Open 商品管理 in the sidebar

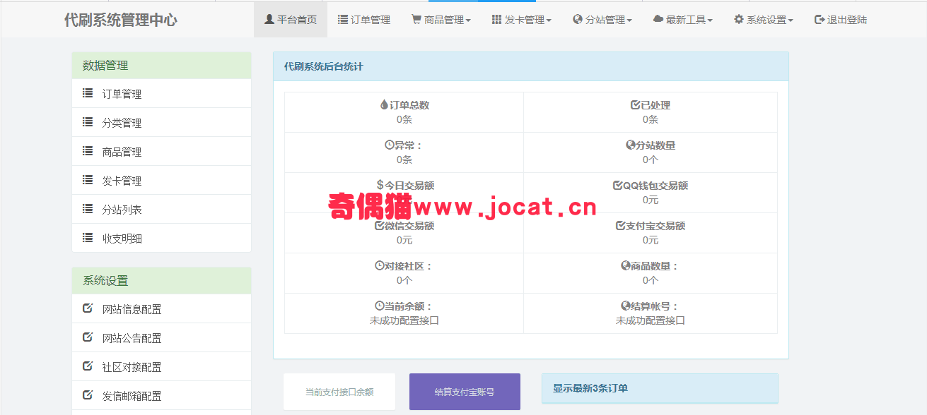(161, 152)
